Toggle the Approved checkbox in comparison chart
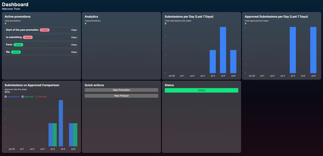 point(23,97)
